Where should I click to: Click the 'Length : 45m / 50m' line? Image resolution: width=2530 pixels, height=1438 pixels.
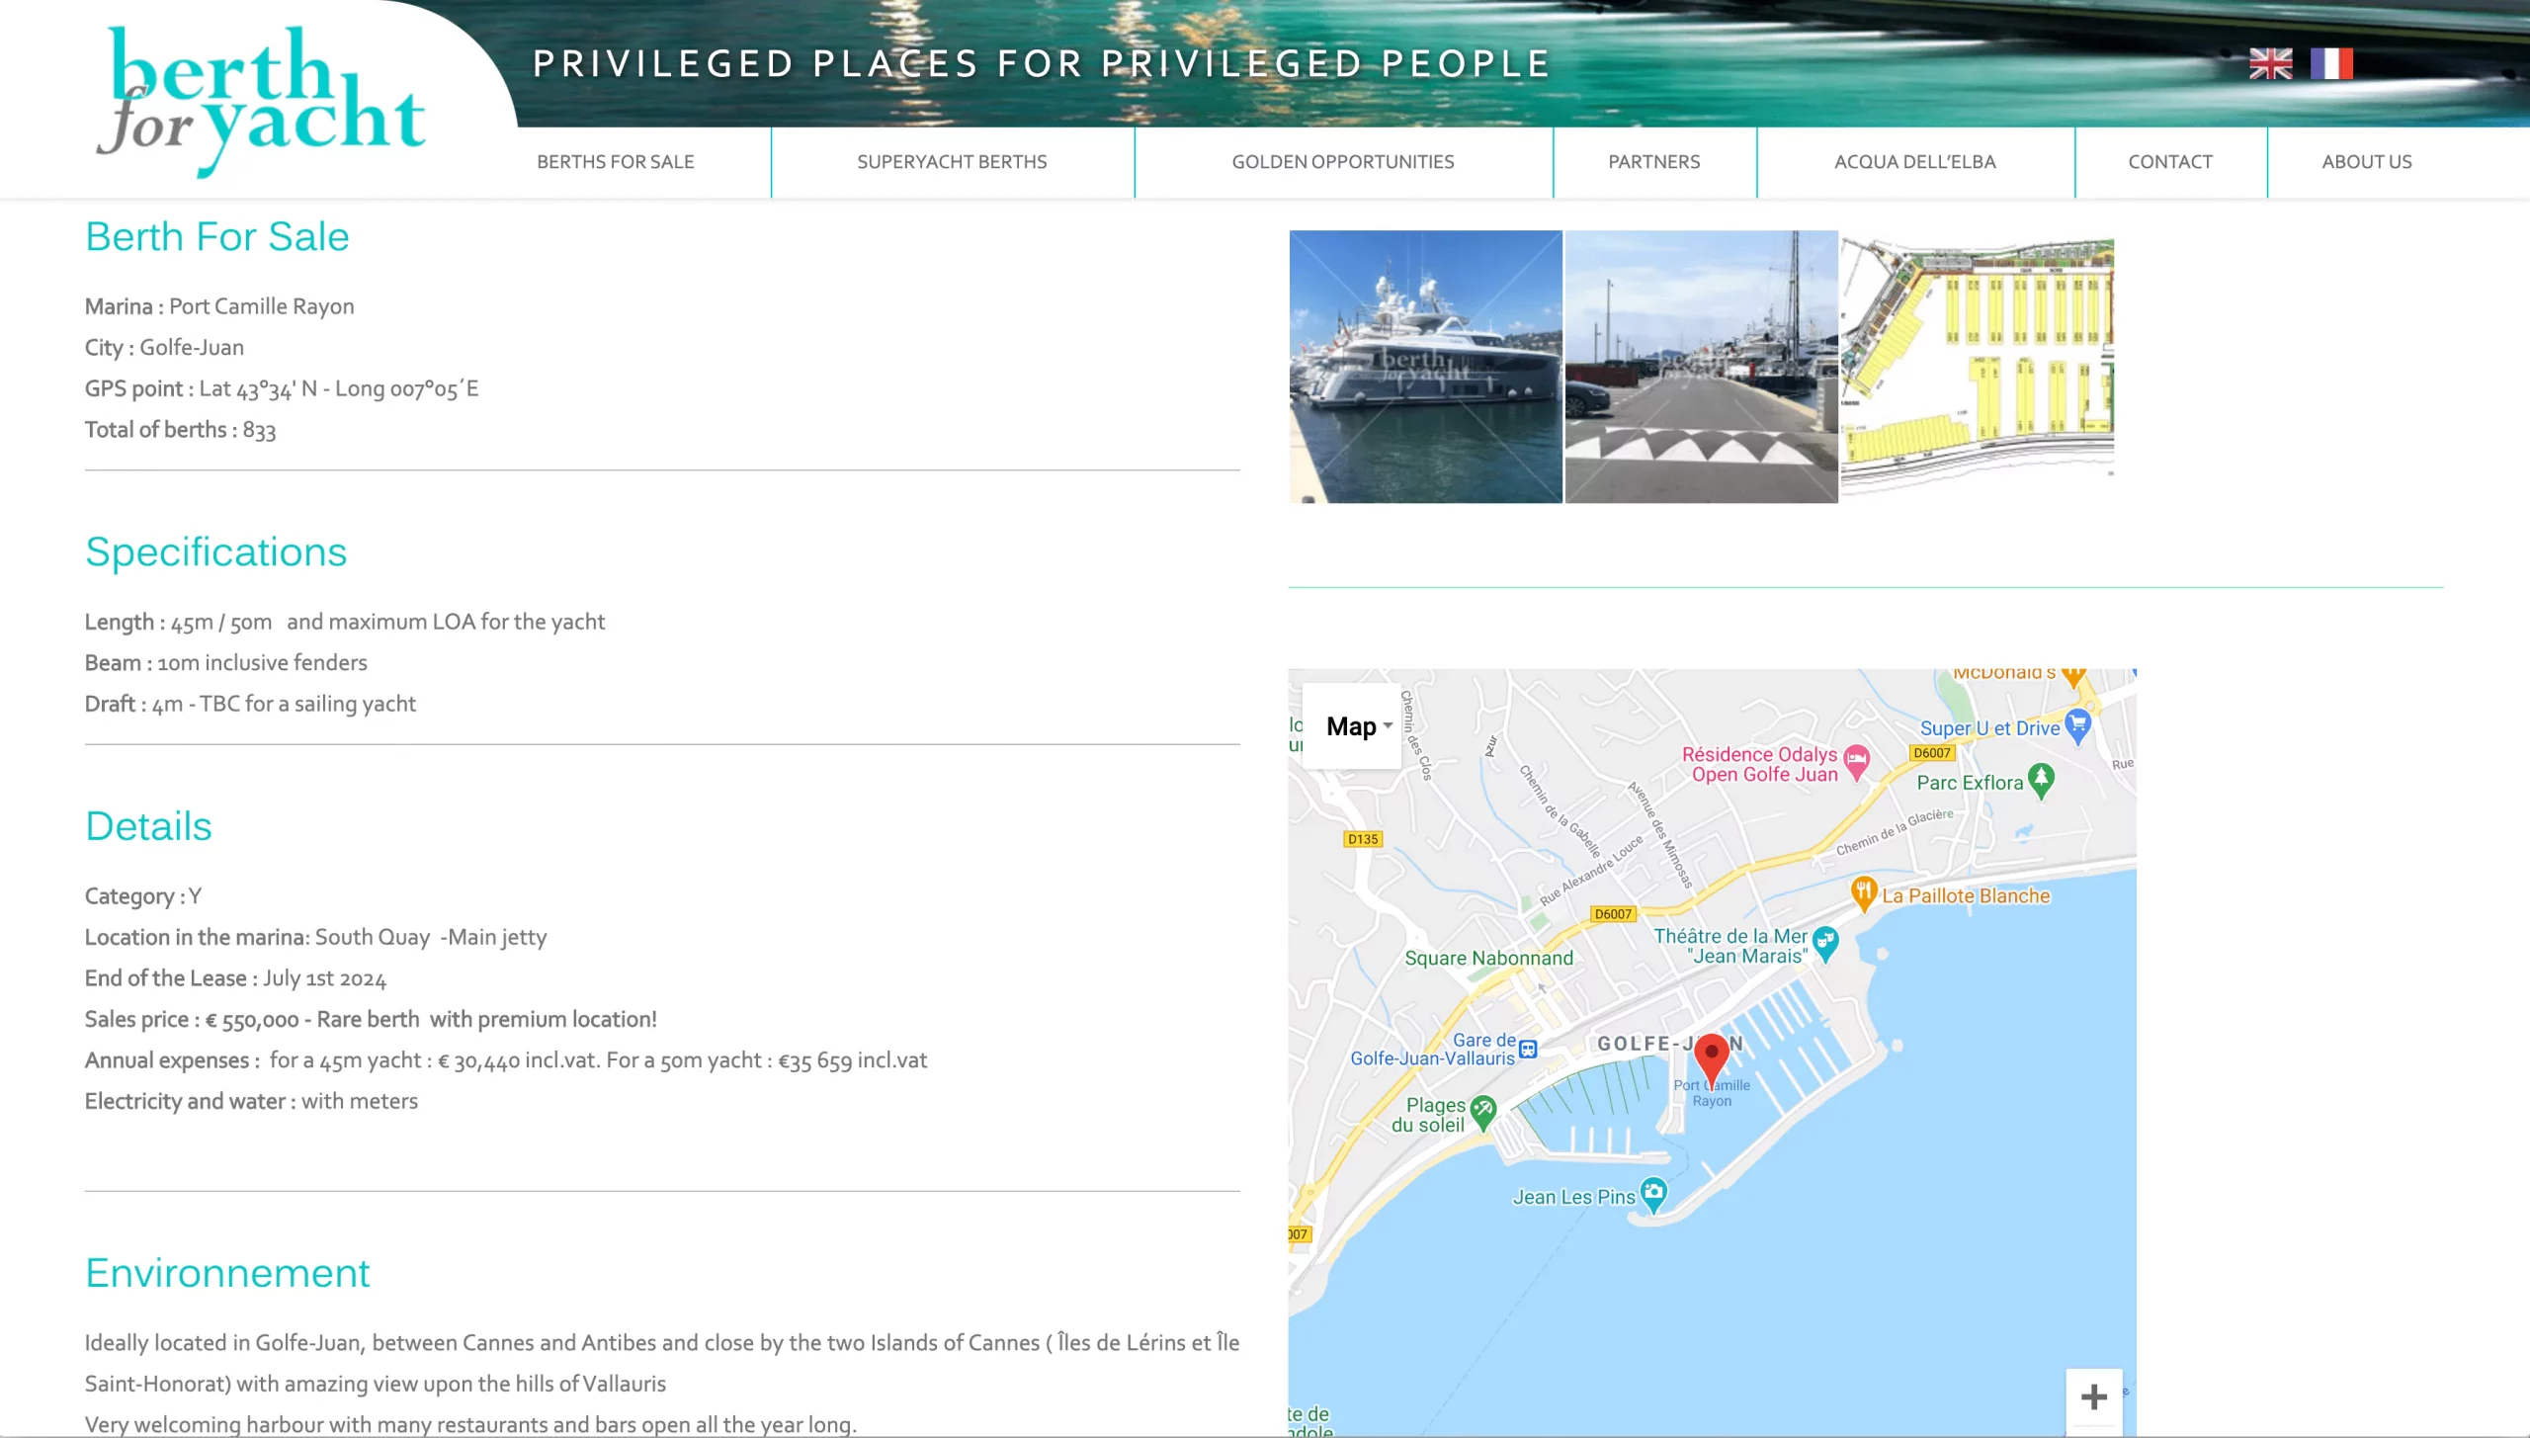point(345,622)
